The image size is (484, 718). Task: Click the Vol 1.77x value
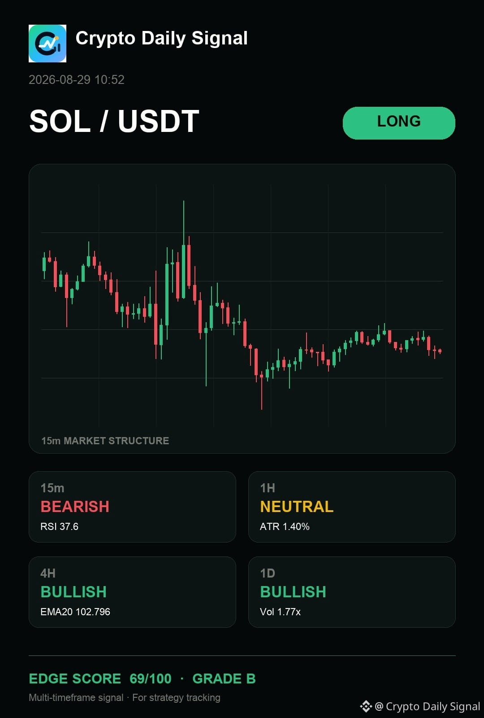point(280,612)
